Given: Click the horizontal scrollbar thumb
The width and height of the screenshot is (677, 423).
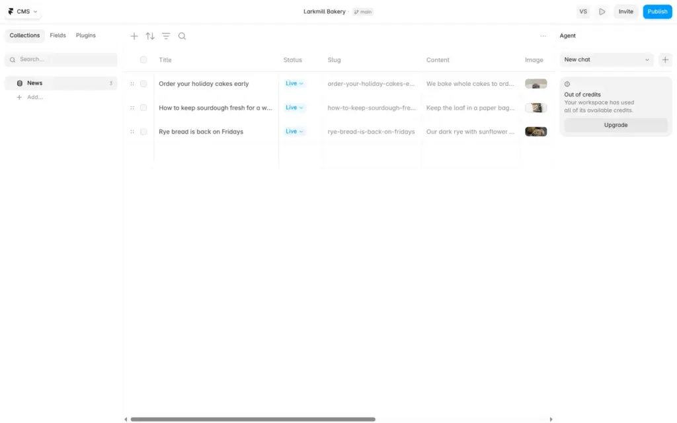Looking at the screenshot, I should coord(253,419).
